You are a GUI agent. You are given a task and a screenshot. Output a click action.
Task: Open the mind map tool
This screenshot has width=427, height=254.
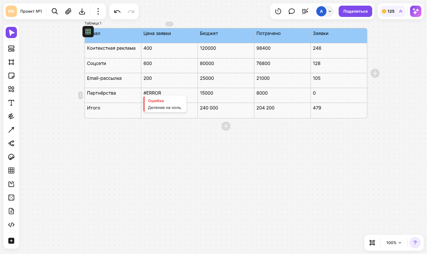click(11, 143)
